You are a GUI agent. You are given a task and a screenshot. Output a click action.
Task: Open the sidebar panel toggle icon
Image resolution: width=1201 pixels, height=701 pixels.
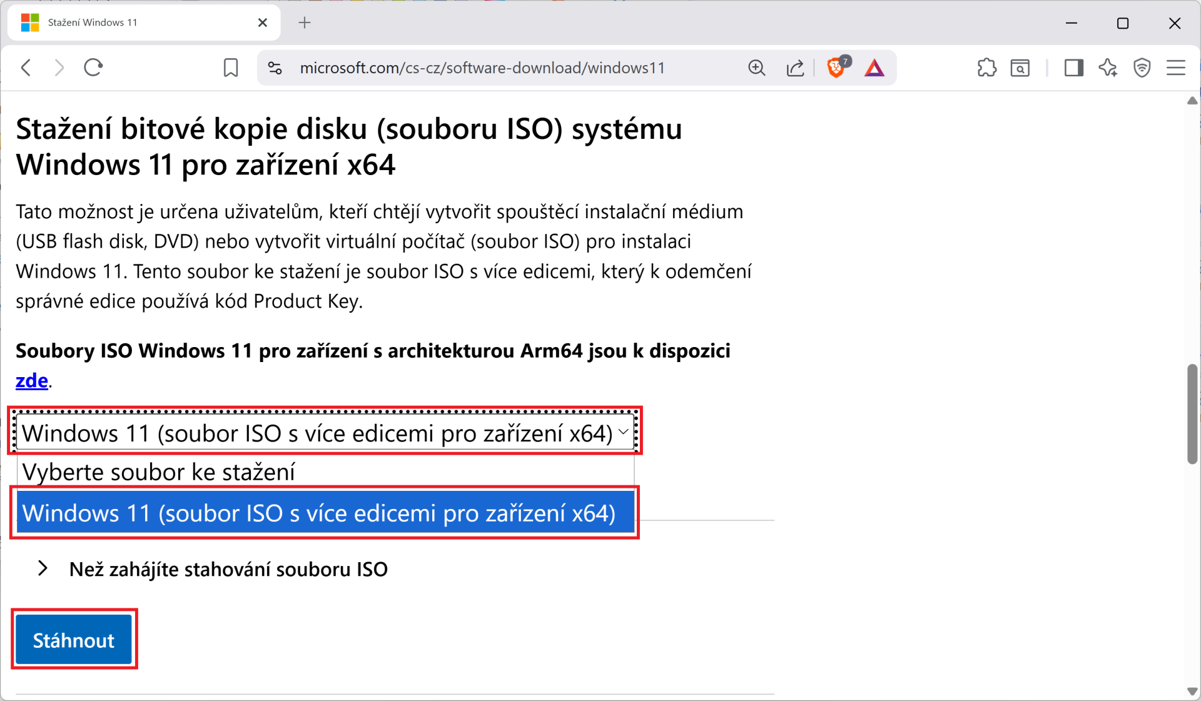(1074, 68)
